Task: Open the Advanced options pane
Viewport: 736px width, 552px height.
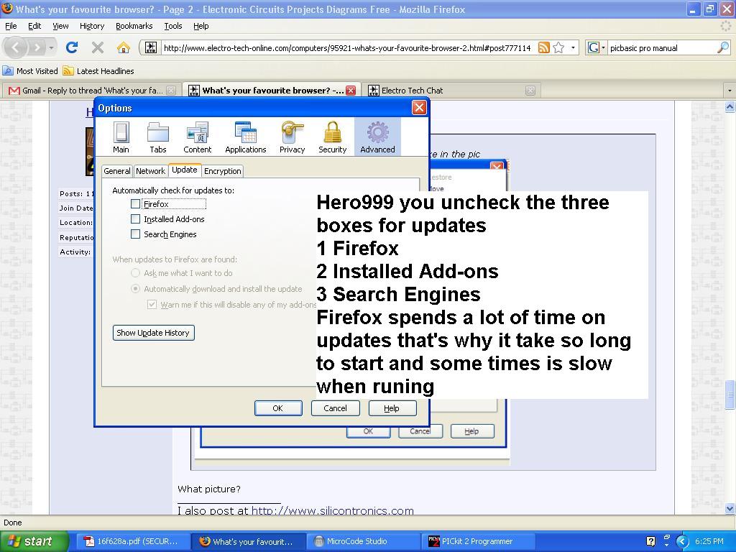Action: tap(377, 137)
